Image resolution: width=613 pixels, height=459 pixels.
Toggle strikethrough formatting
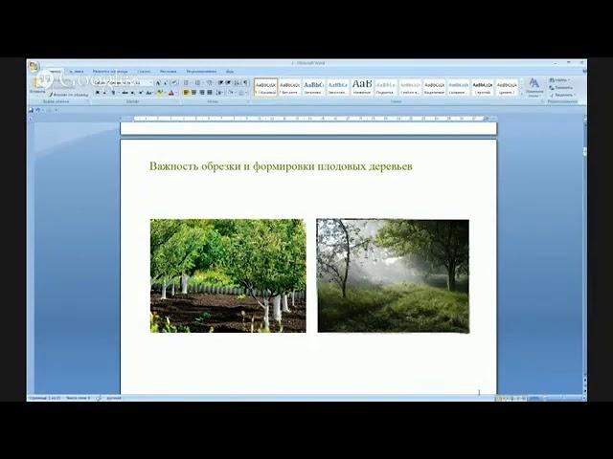(125, 93)
